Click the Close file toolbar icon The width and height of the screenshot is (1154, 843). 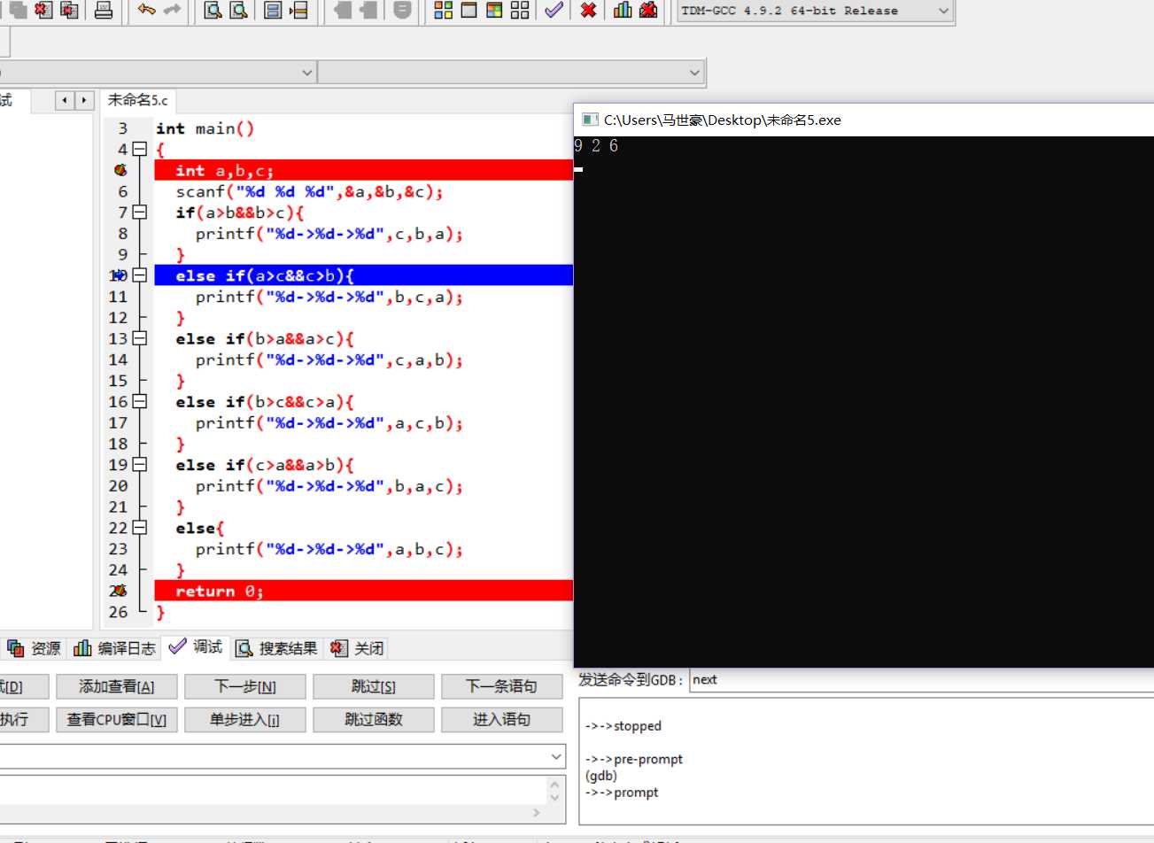pyautogui.click(x=43, y=10)
